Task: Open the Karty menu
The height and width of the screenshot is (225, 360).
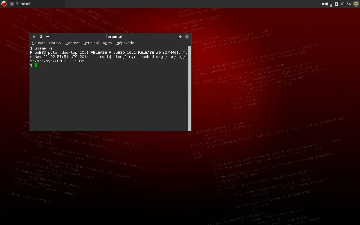Action: tap(107, 43)
